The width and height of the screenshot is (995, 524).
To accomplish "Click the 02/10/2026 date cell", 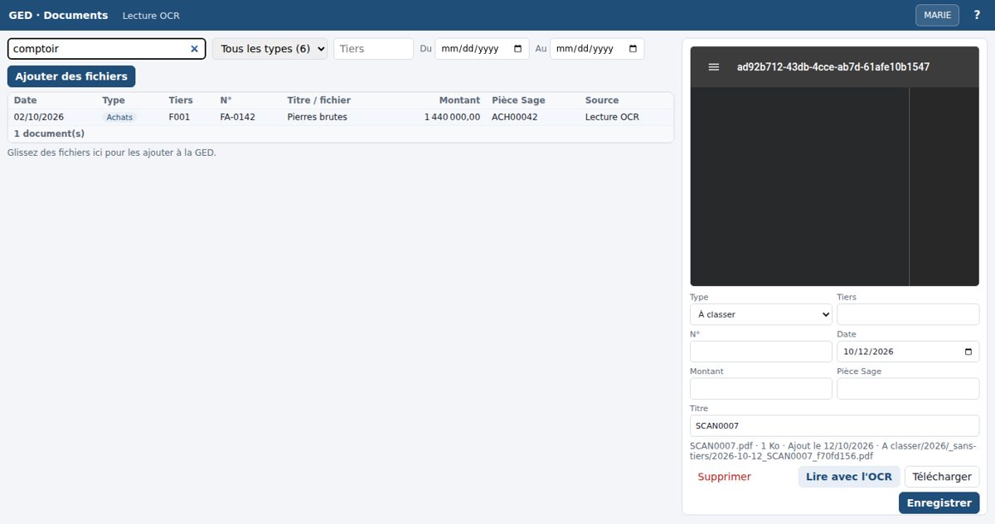I will point(39,117).
